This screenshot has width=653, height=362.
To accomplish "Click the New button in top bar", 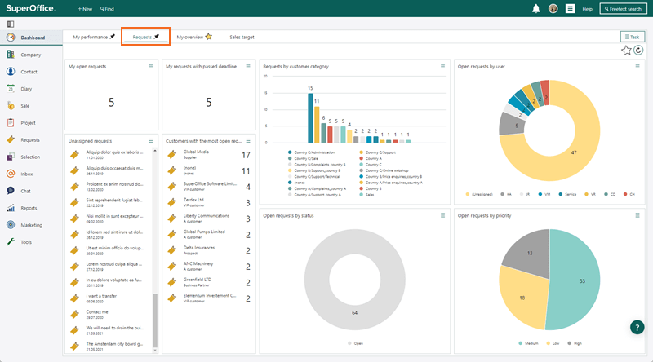I will 85,9.
